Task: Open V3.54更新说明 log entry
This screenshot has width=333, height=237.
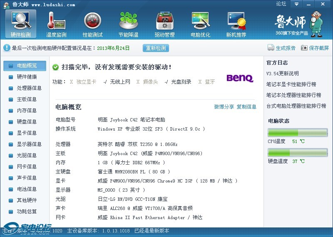Action: pos(282,74)
